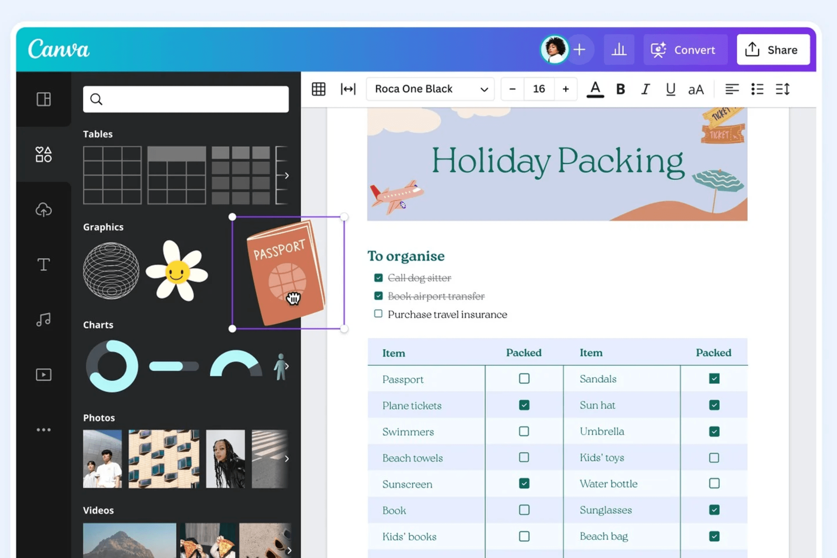Check the Purchase travel insurance checkbox
The width and height of the screenshot is (837, 558).
click(x=378, y=314)
